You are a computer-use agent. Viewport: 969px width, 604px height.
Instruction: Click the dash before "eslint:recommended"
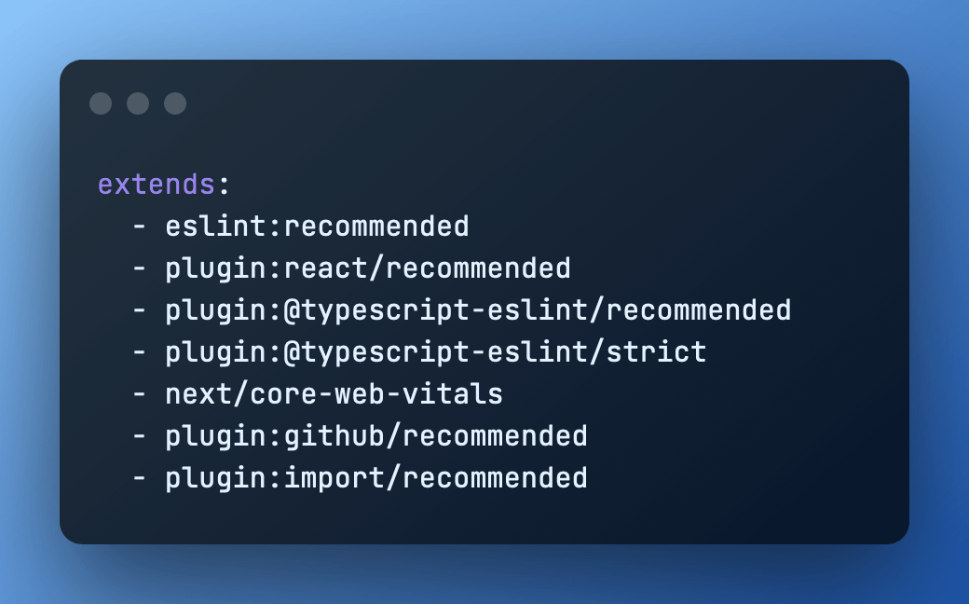[140, 226]
